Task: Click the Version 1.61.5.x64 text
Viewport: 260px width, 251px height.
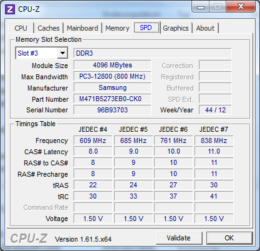Action: pyautogui.click(x=83, y=239)
